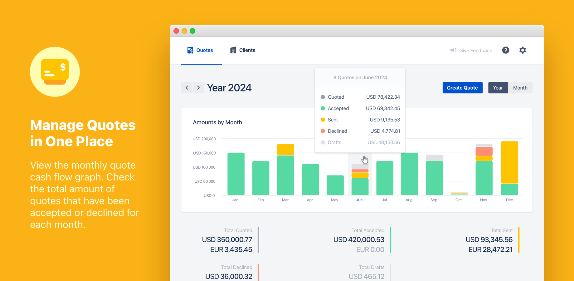This screenshot has width=574, height=281.
Task: Click the July bar in chart
Action: tap(385, 178)
